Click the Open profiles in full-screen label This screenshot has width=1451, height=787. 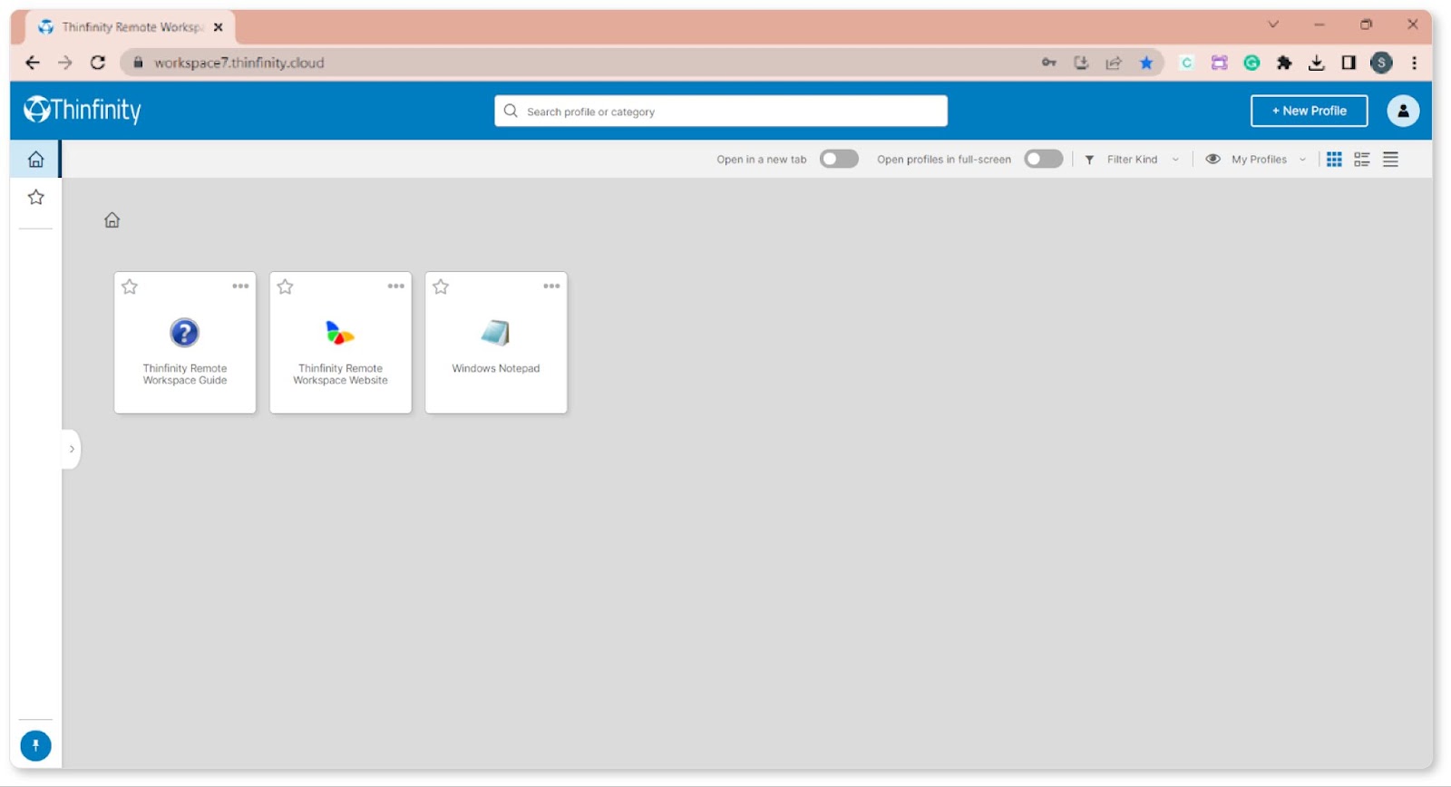tap(943, 160)
